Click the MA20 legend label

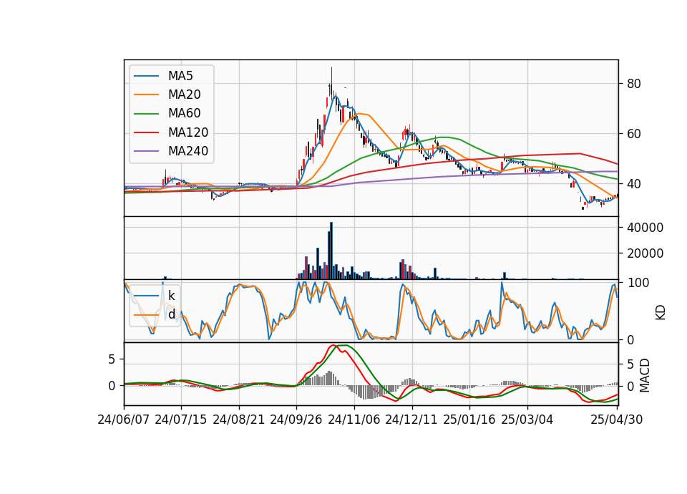[184, 95]
